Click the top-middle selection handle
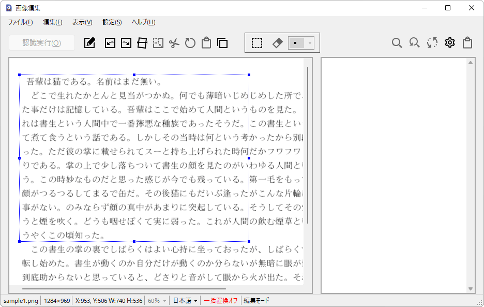This screenshot has height=307, width=484. point(134,75)
